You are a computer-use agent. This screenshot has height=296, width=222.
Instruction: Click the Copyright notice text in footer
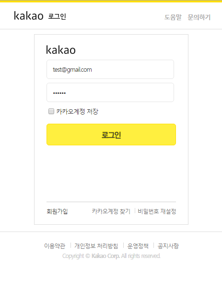pyautogui.click(x=111, y=256)
